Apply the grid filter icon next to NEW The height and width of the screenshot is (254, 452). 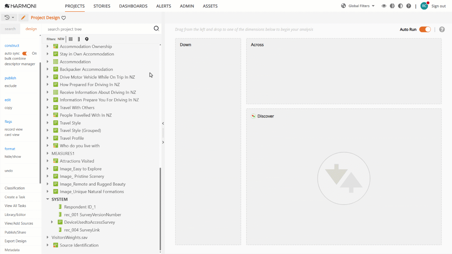coord(71,39)
